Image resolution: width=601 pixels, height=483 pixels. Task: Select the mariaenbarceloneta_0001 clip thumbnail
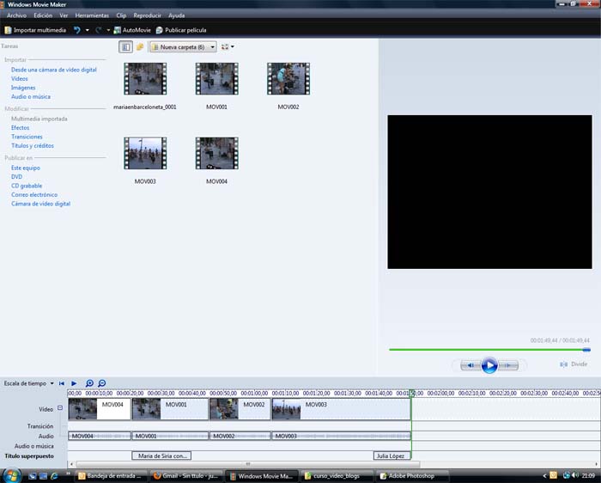coord(145,79)
